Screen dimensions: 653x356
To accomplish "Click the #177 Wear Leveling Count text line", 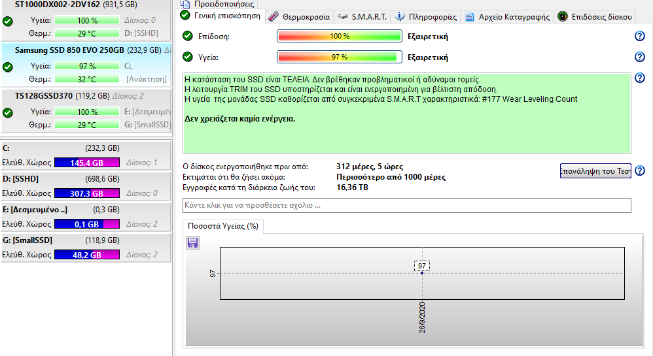I will tap(381, 99).
